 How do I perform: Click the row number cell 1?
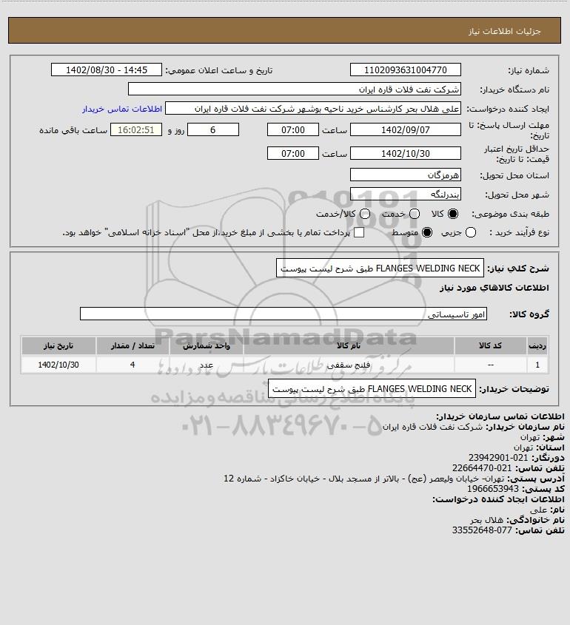click(537, 365)
